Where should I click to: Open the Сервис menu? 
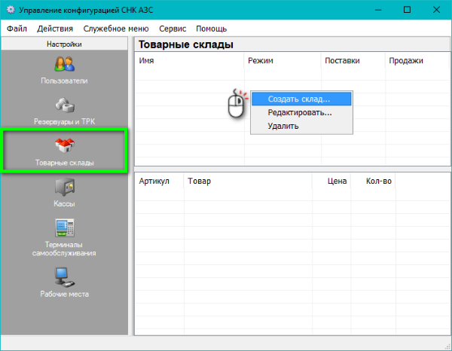pos(173,29)
